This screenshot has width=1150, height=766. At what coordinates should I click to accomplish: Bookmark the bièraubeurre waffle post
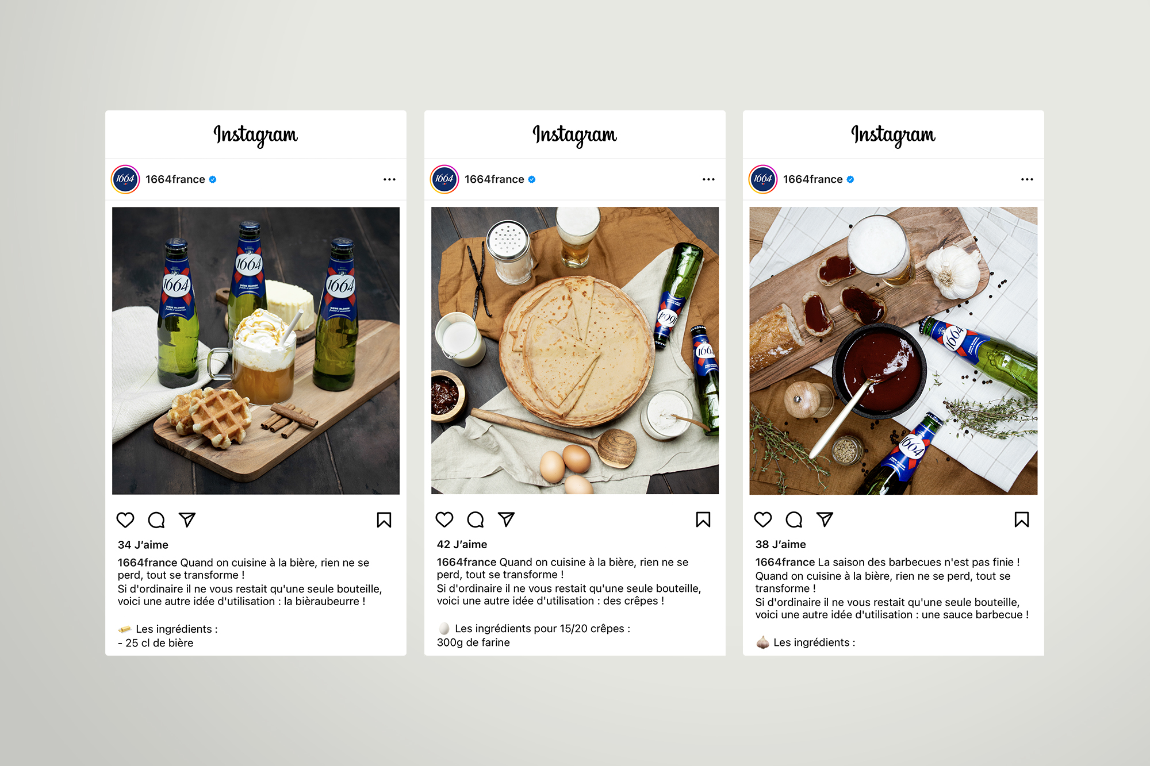point(384,520)
